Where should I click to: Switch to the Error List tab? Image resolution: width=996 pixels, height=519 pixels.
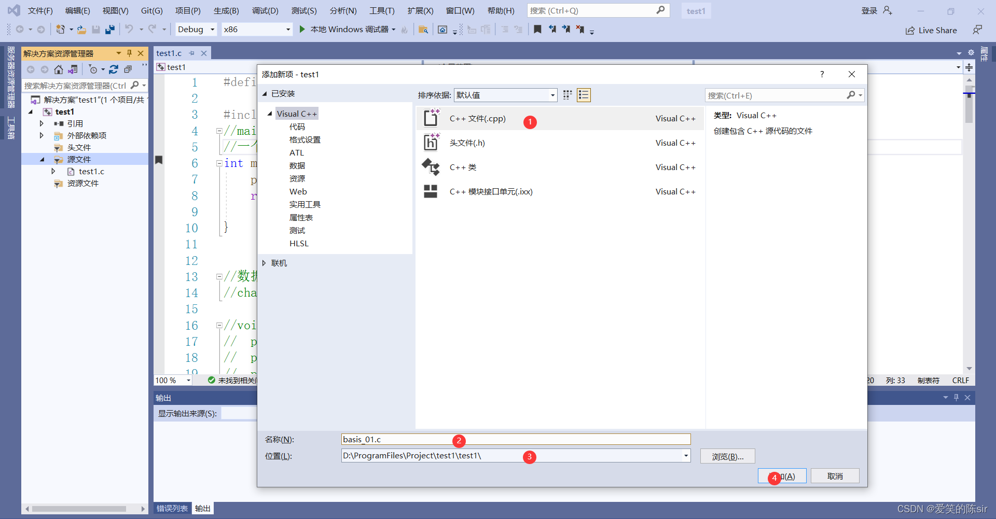coord(172,508)
